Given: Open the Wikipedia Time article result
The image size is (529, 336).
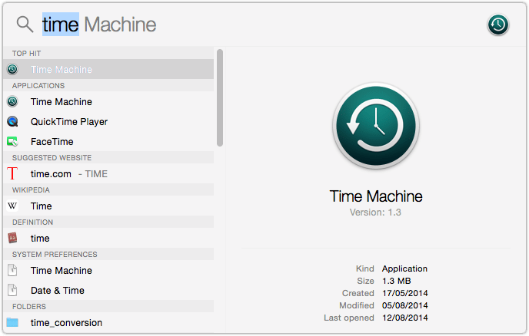Looking at the screenshot, I should click(x=108, y=206).
